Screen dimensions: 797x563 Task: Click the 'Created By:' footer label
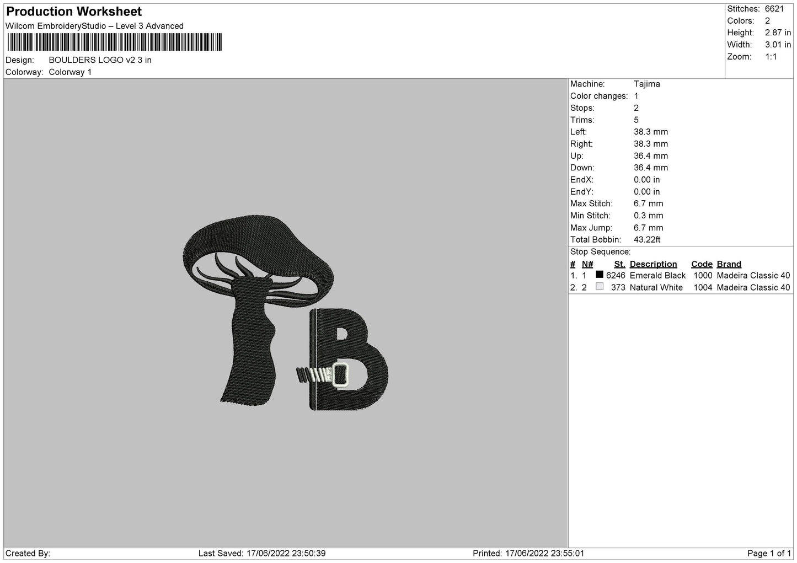pyautogui.click(x=28, y=554)
